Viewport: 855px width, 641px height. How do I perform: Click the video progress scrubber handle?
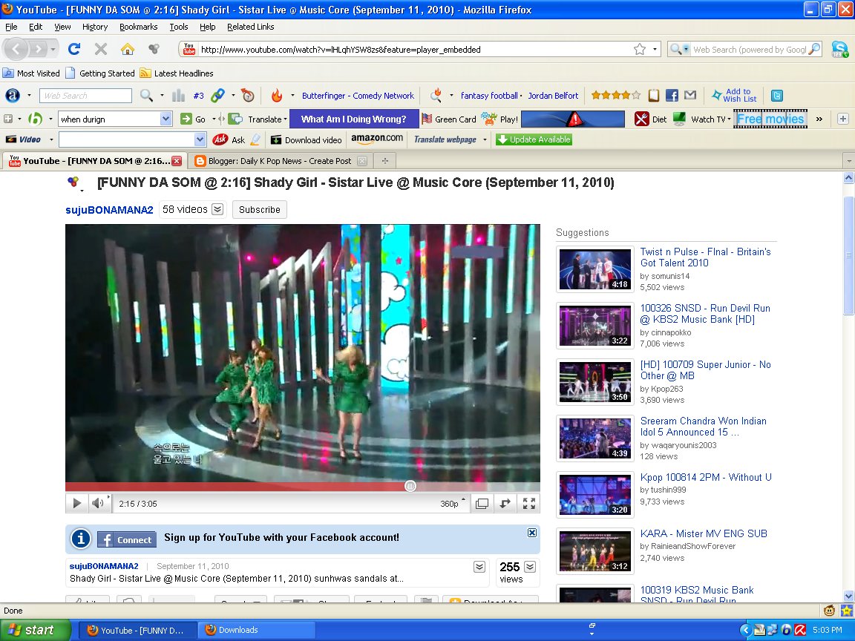pyautogui.click(x=410, y=486)
